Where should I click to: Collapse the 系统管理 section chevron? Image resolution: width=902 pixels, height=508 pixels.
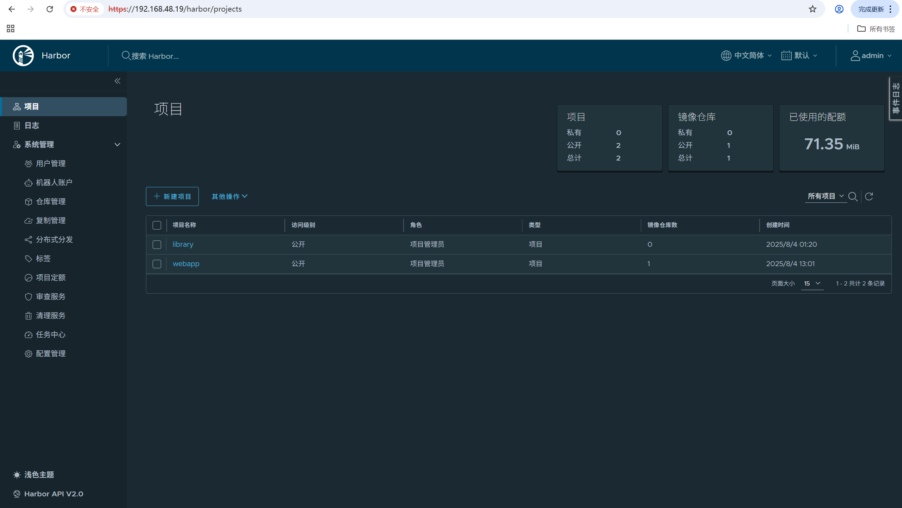(117, 145)
